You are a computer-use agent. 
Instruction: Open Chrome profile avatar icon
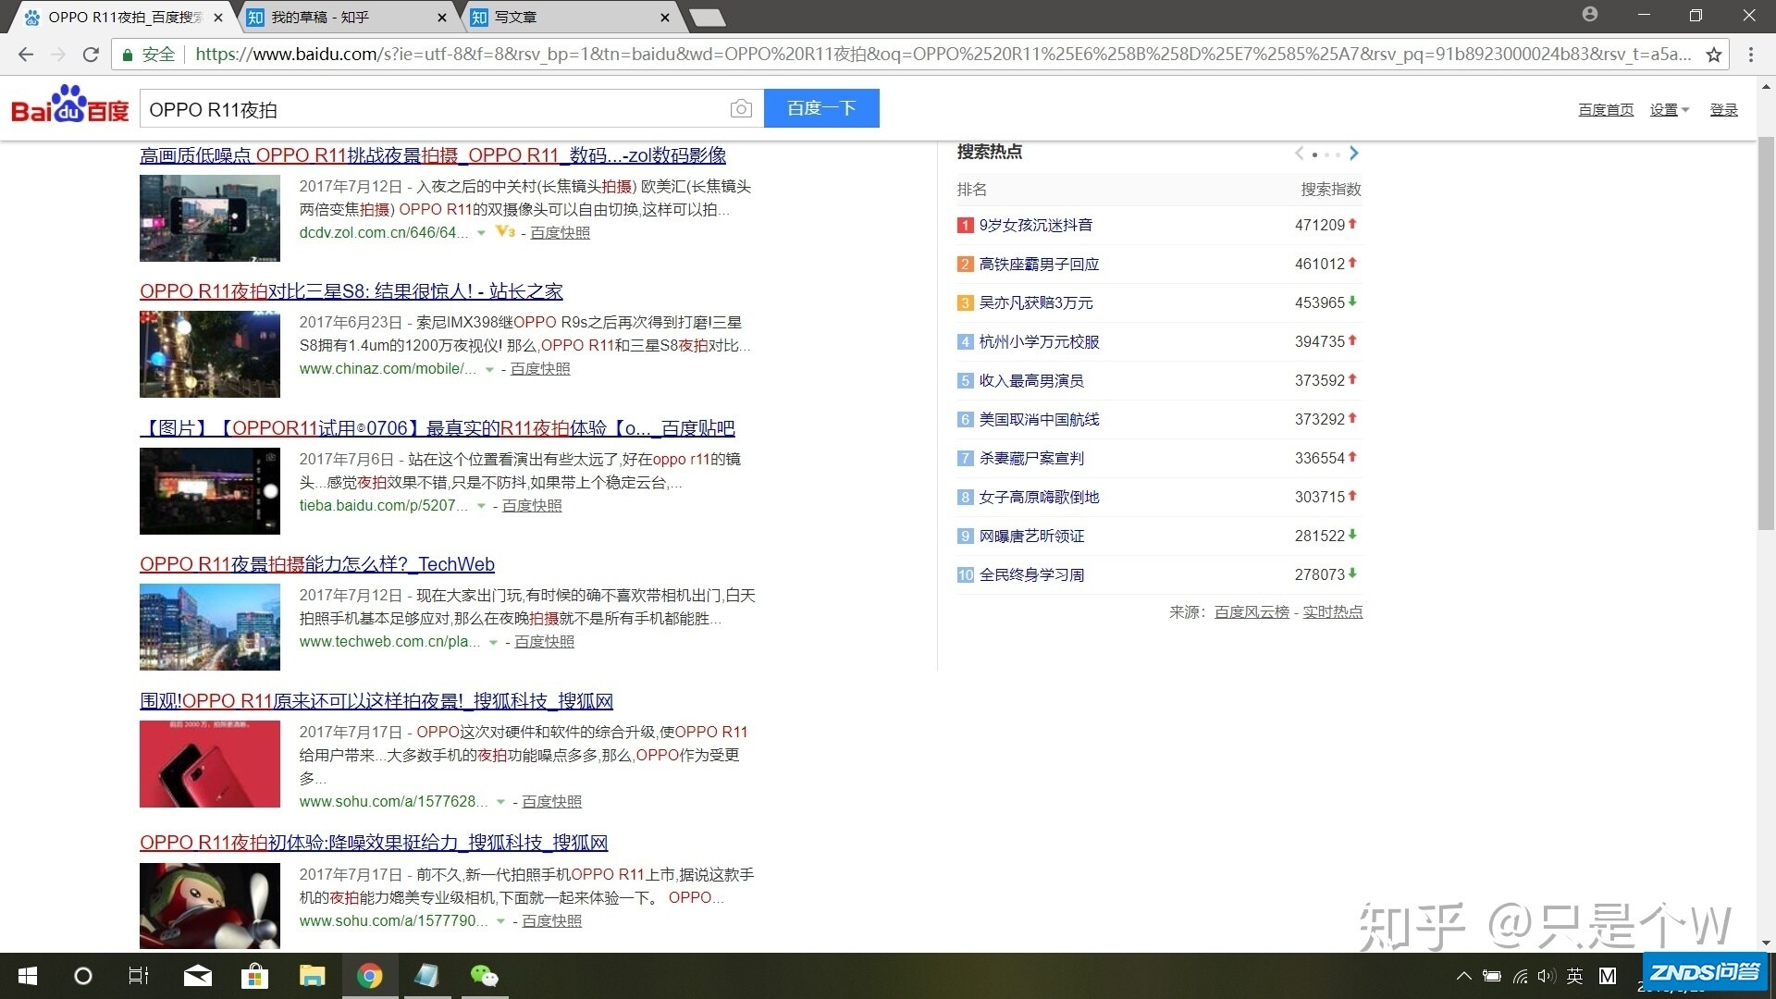click(x=1590, y=14)
